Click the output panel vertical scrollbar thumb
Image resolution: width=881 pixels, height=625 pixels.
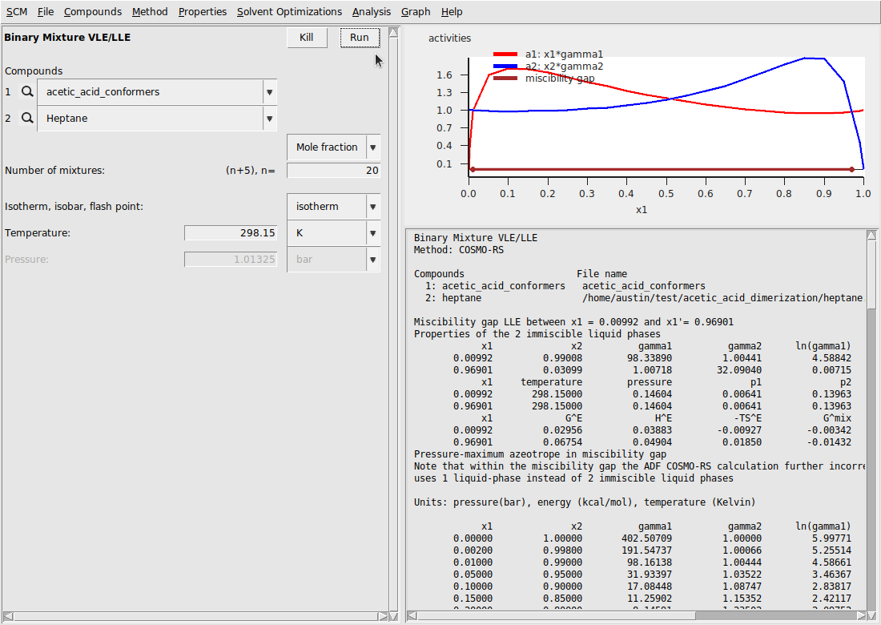pyautogui.click(x=871, y=275)
